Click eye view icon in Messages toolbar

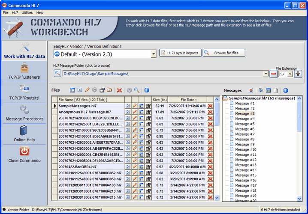261,90
